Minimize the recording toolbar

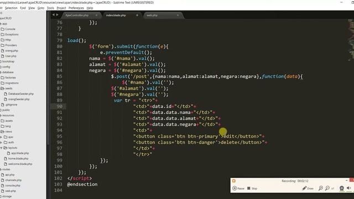347,181
